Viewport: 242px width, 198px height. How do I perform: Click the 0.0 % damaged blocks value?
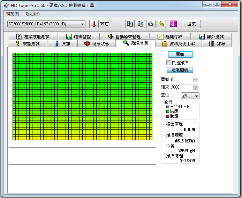click(x=190, y=130)
